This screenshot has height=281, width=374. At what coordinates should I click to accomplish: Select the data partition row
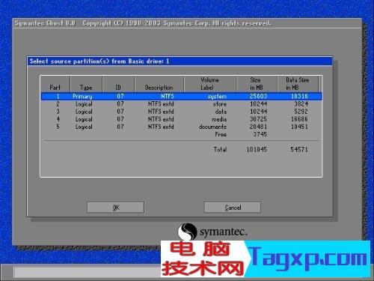[x=181, y=112]
